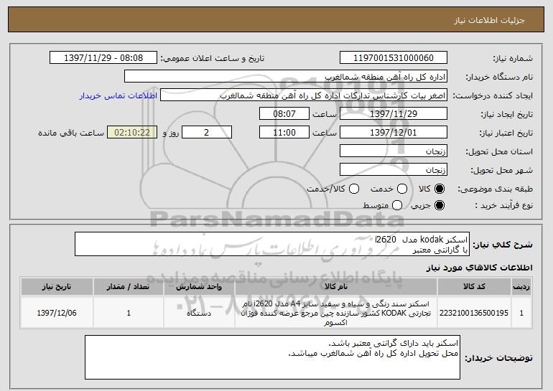Click the remaining days field showing 2
The height and width of the screenshot is (391, 553).
pyautogui.click(x=207, y=133)
